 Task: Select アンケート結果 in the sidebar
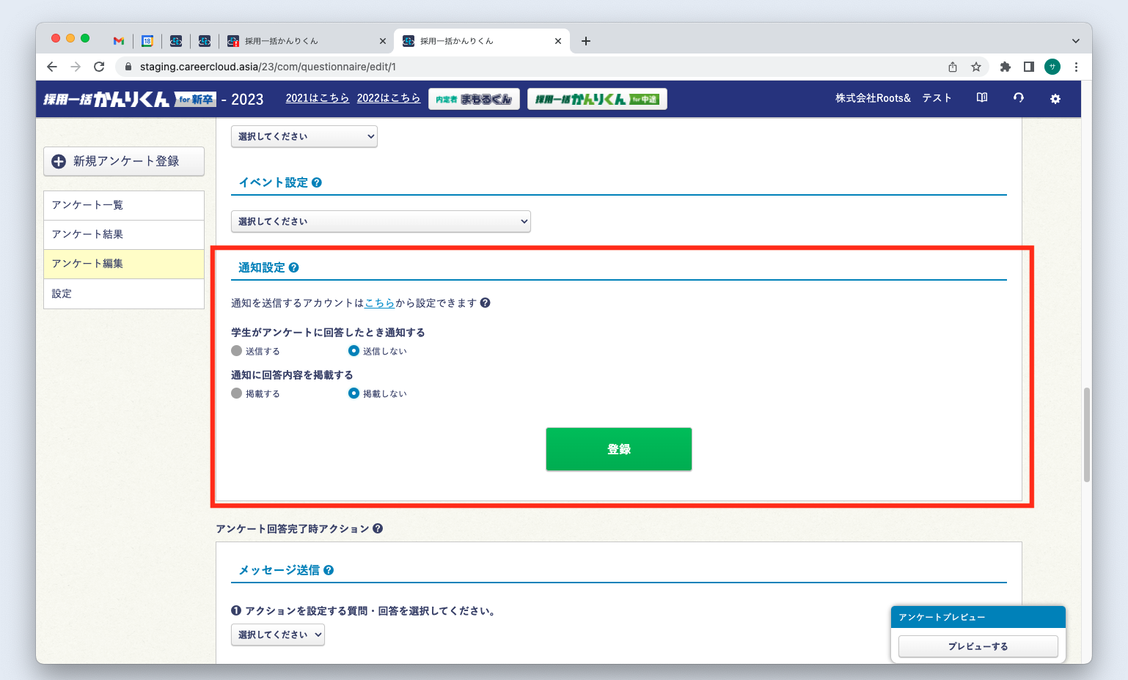[88, 234]
